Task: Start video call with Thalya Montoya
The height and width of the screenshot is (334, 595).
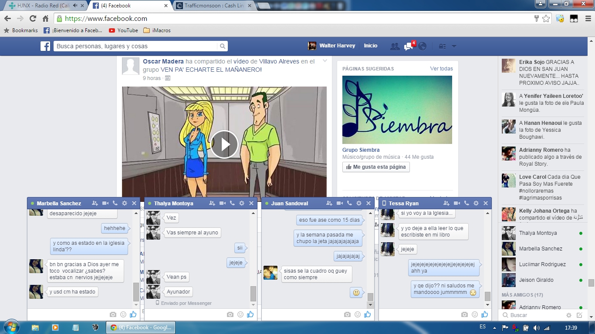Action: [223, 203]
